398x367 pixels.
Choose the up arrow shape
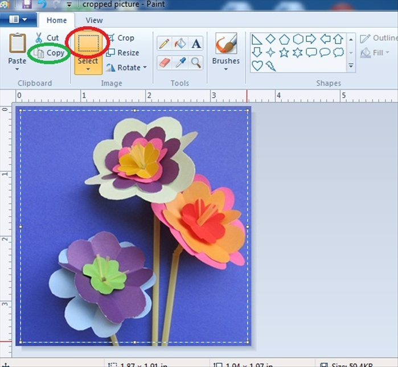pyautogui.click(x=338, y=39)
